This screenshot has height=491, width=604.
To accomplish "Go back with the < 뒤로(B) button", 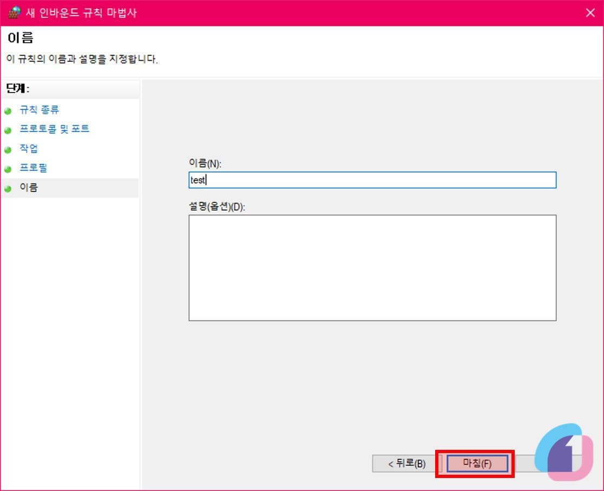I will [x=406, y=463].
